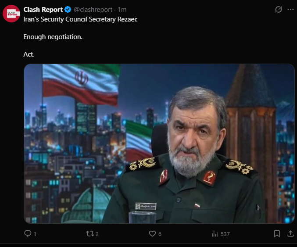Reply to the post via speech bubble icon
Screen dimensions: 297x247
pos(28,233)
